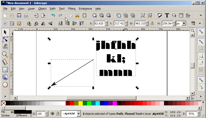Click the Export icon

43,15
